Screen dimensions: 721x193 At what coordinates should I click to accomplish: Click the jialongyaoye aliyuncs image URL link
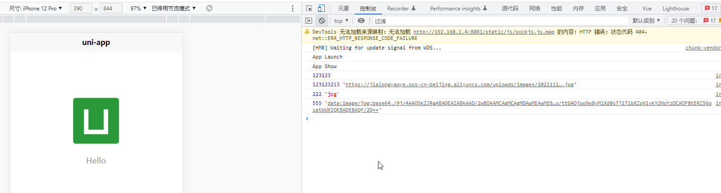(x=459, y=84)
